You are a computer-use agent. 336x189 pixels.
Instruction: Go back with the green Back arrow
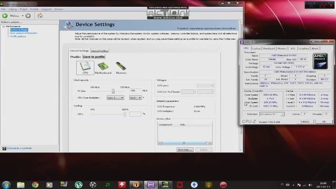5,16
